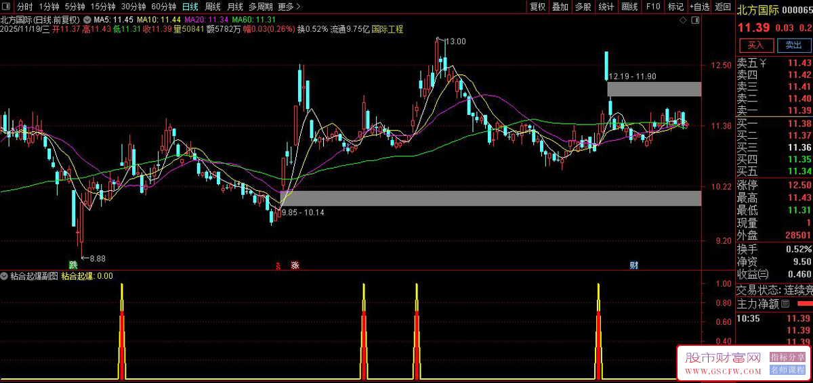Image resolution: width=813 pixels, height=383 pixels.
Task: Click the 换手 0.52% row
Action: tap(774, 249)
